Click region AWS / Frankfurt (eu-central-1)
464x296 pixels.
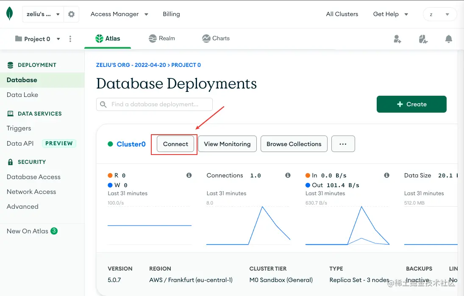[191, 280]
